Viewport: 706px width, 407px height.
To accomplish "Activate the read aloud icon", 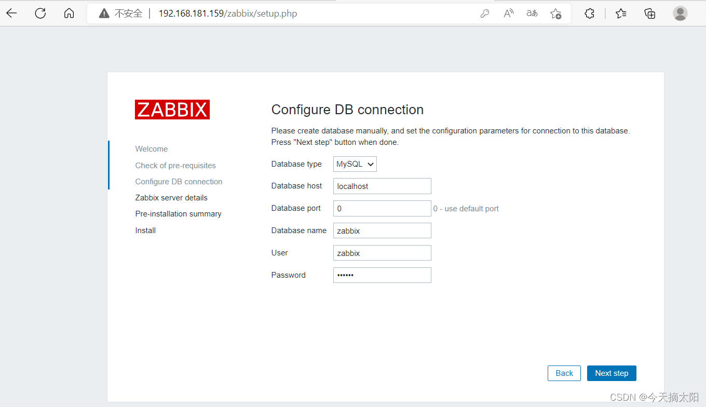I will pos(509,13).
